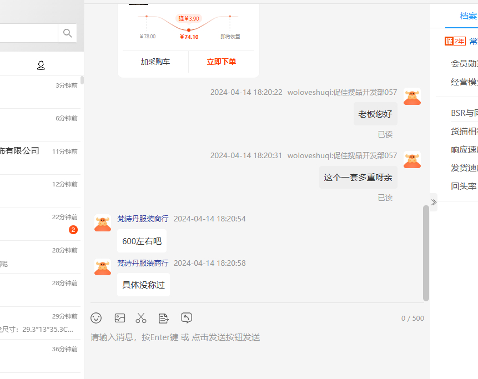Collapse the right sidebar with chevron arrow
The image size is (478, 379).
click(x=434, y=202)
